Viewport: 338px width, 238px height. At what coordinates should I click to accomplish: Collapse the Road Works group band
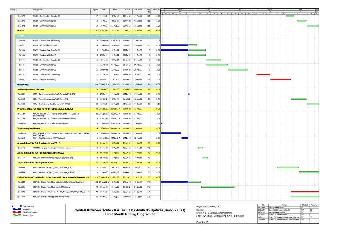click(x=23, y=84)
